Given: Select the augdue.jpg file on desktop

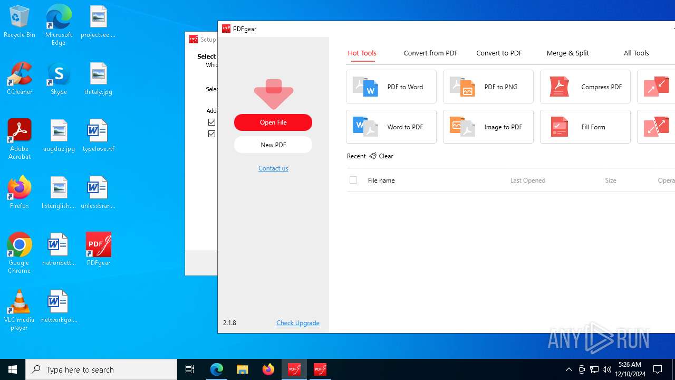Looking at the screenshot, I should coord(59,136).
